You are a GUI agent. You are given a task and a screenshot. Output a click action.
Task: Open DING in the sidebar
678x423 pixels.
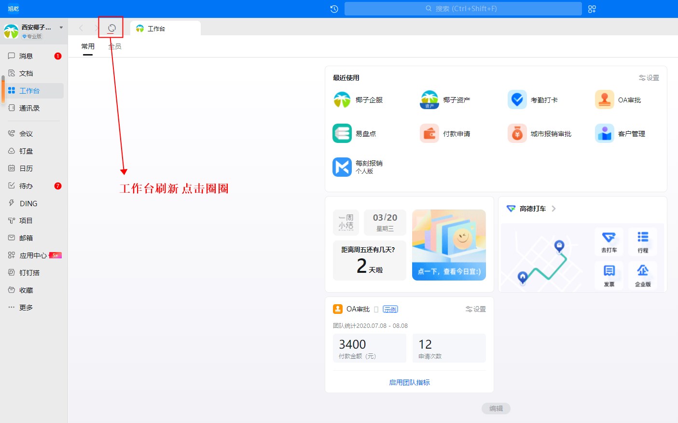[34, 203]
